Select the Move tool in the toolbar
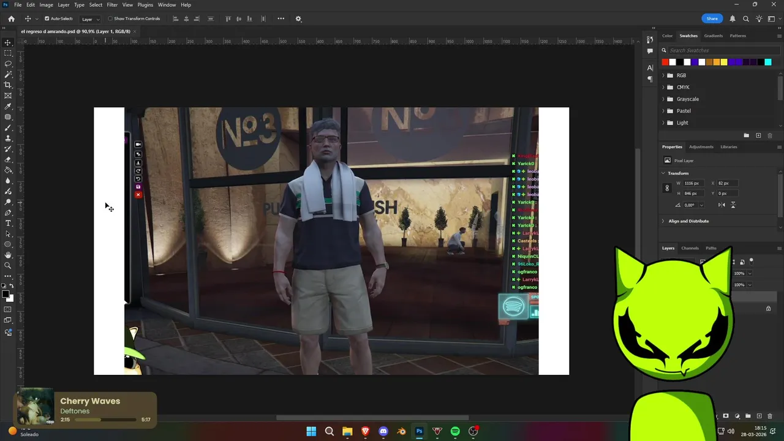The image size is (784, 441). [8, 43]
